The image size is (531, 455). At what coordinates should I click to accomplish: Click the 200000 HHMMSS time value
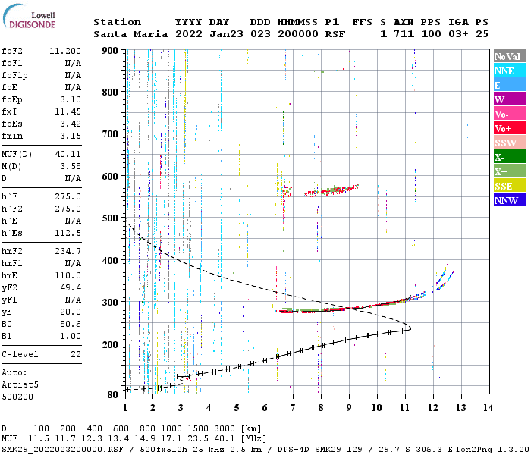coord(298,34)
